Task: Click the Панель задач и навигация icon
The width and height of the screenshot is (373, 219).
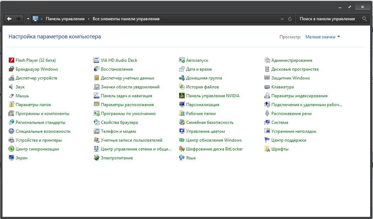Action: coord(96,96)
